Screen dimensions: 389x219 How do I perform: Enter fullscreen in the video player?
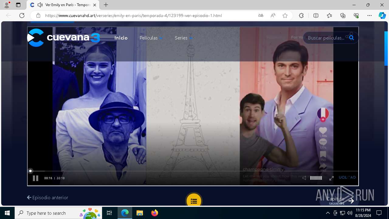tap(332, 178)
